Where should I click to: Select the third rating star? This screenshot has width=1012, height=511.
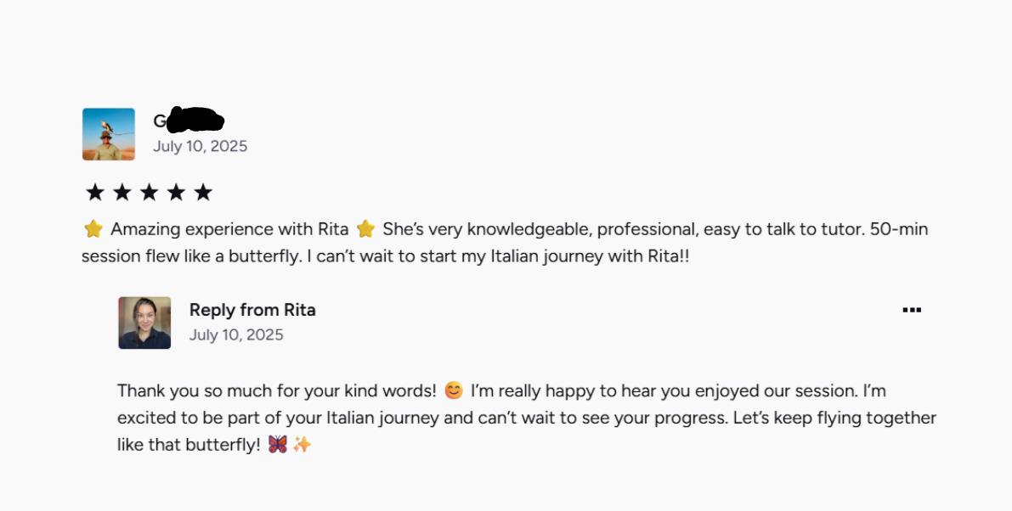point(149,193)
